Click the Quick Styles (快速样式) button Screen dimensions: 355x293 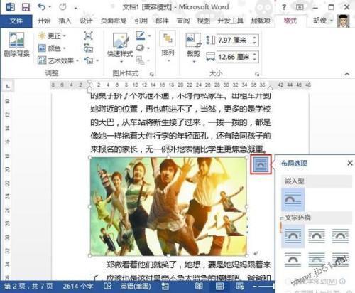[x=120, y=47]
